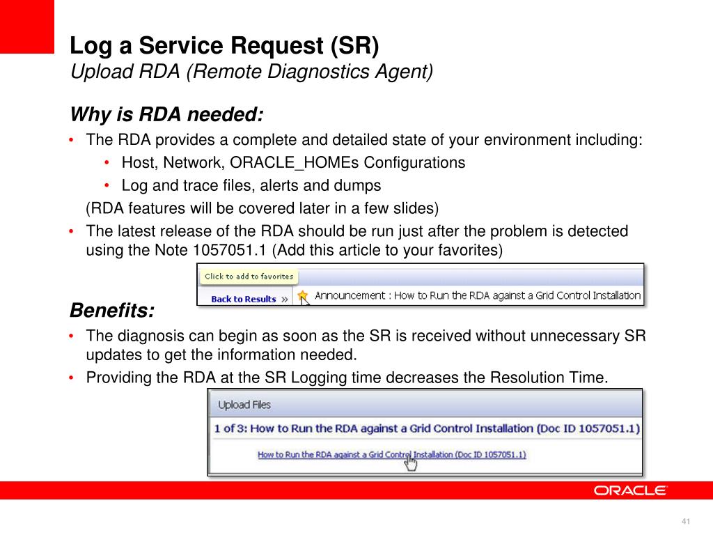713x535 pixels.
Task: Click the favorites star icon
Action: [x=302, y=296]
